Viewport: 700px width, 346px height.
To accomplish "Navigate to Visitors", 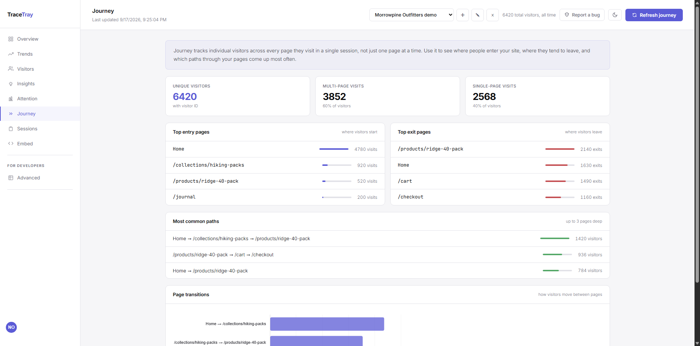I will [40, 69].
